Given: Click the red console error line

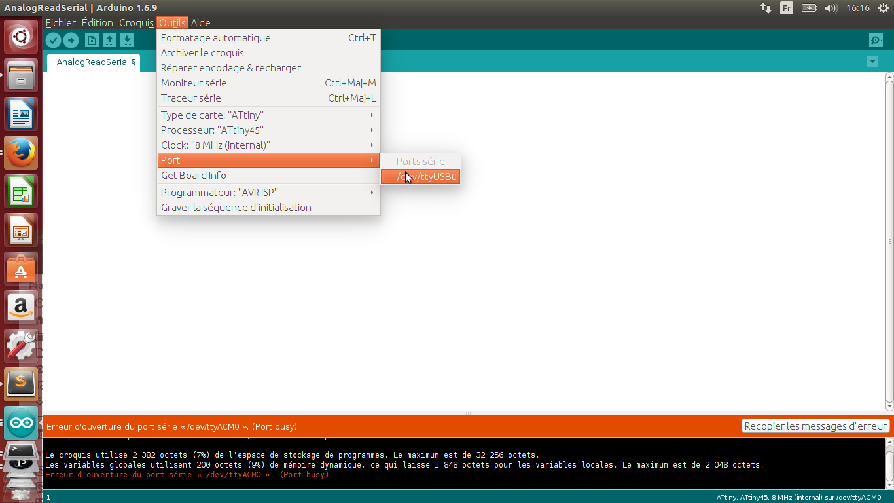Looking at the screenshot, I should click(187, 475).
